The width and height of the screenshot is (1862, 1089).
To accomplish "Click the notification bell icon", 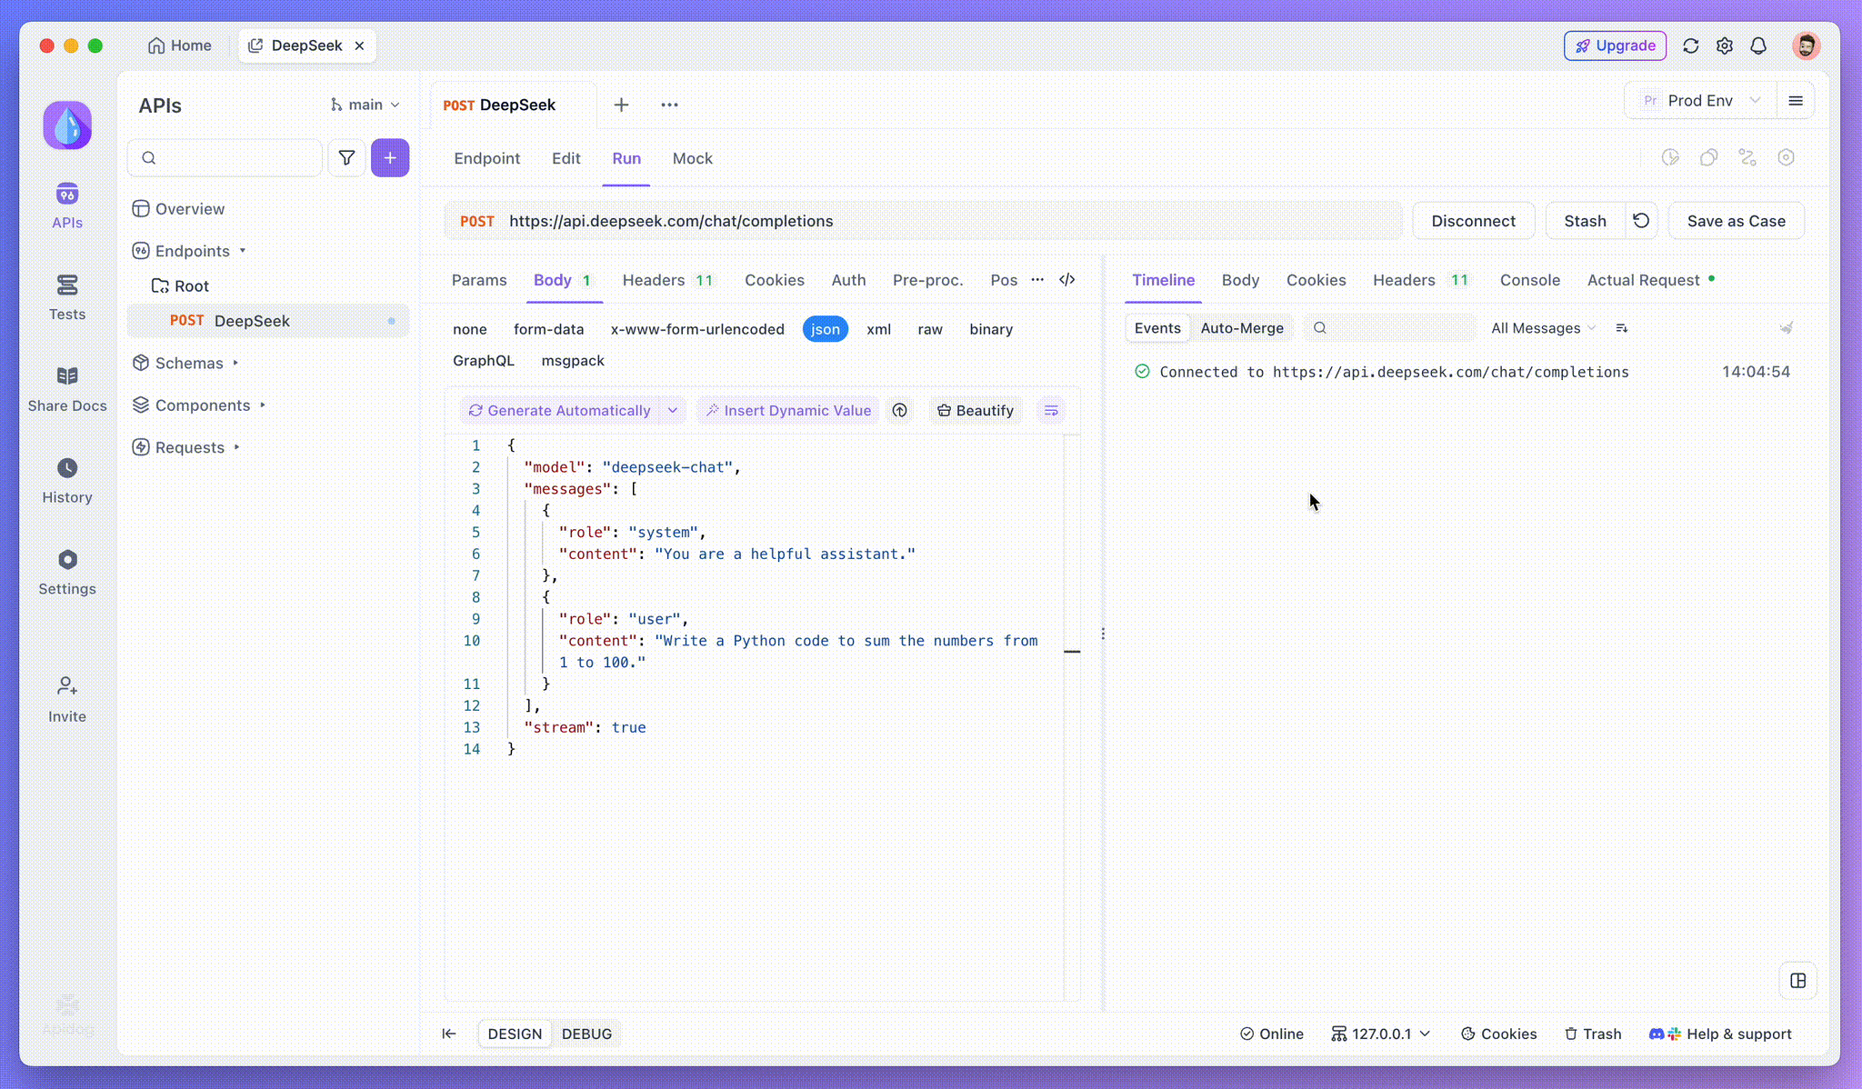I will click(1758, 45).
